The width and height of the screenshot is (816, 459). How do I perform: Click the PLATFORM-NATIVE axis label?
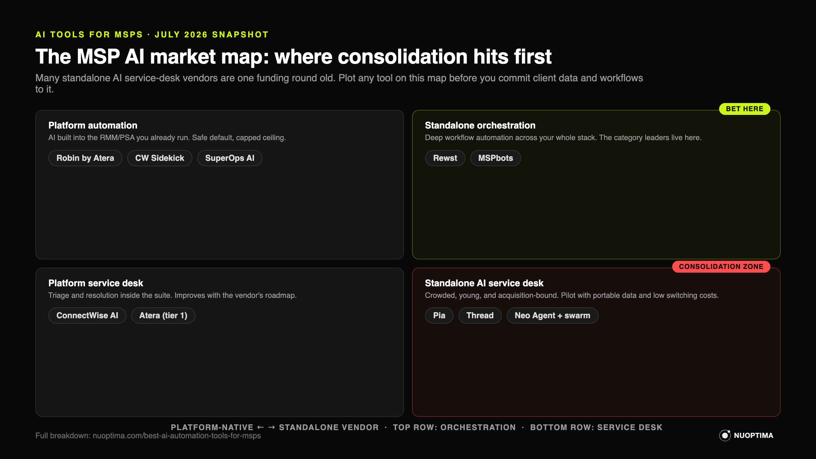coord(212,427)
